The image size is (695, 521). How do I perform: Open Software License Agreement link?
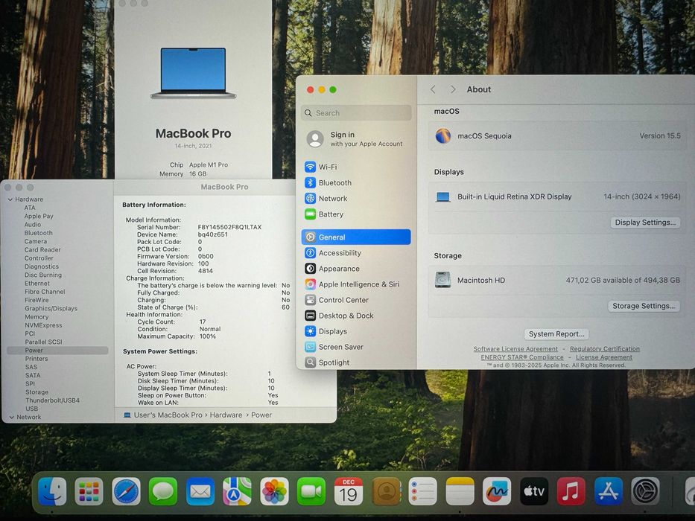point(515,349)
